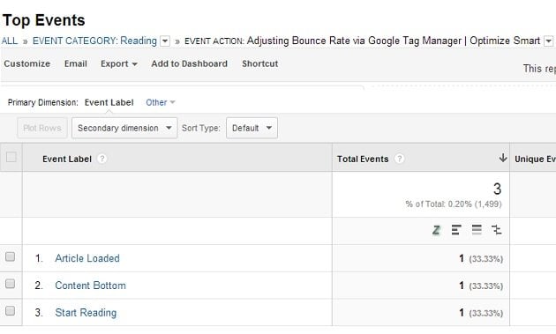
Task: Open the Sort Type Default dropdown
Action: pos(252,128)
